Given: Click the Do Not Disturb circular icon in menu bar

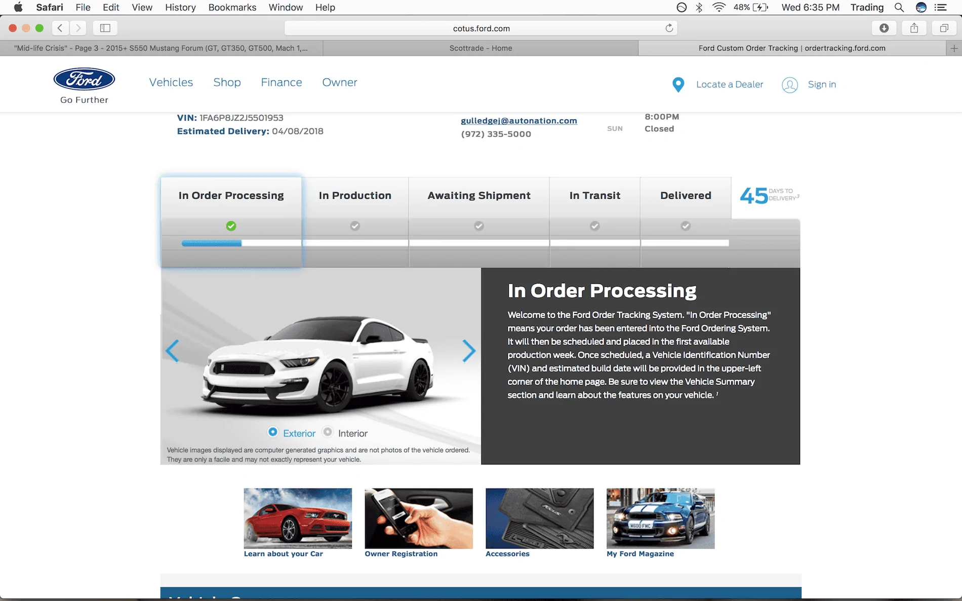Looking at the screenshot, I should [x=682, y=7].
